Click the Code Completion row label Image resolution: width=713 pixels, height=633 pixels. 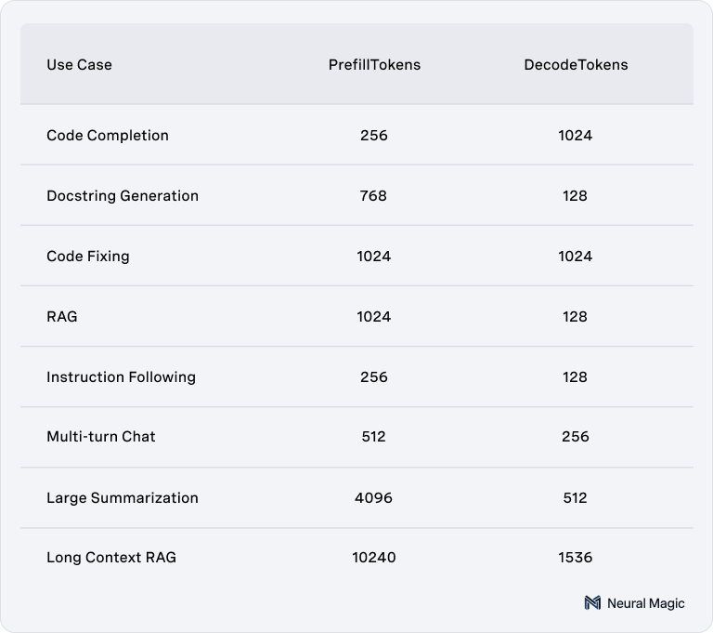[x=108, y=136]
